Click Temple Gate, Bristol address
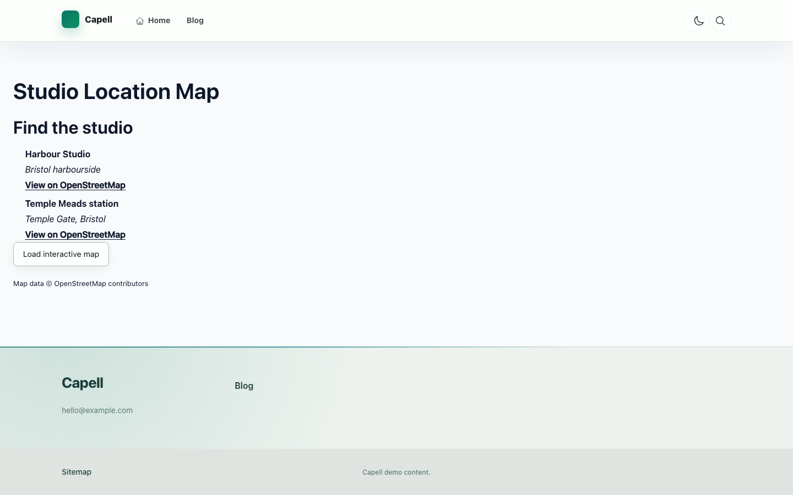The height and width of the screenshot is (495, 793). click(x=66, y=219)
